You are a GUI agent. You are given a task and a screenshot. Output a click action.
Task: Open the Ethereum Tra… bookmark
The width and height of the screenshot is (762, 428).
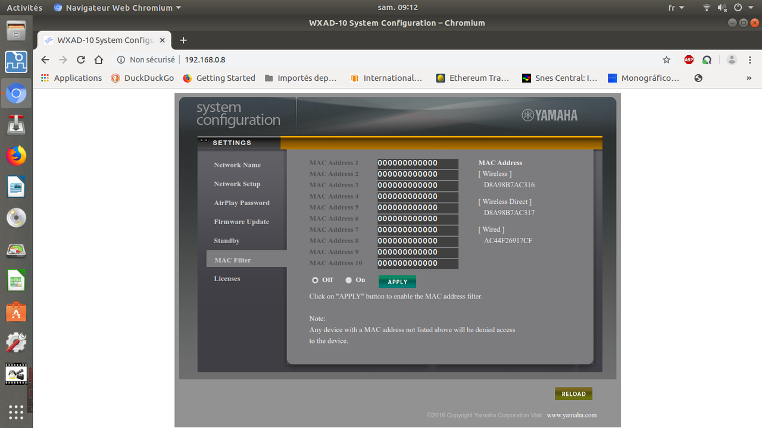[x=473, y=78]
